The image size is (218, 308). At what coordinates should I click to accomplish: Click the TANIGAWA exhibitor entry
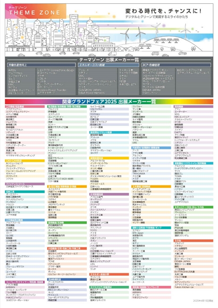pos(139,174)
